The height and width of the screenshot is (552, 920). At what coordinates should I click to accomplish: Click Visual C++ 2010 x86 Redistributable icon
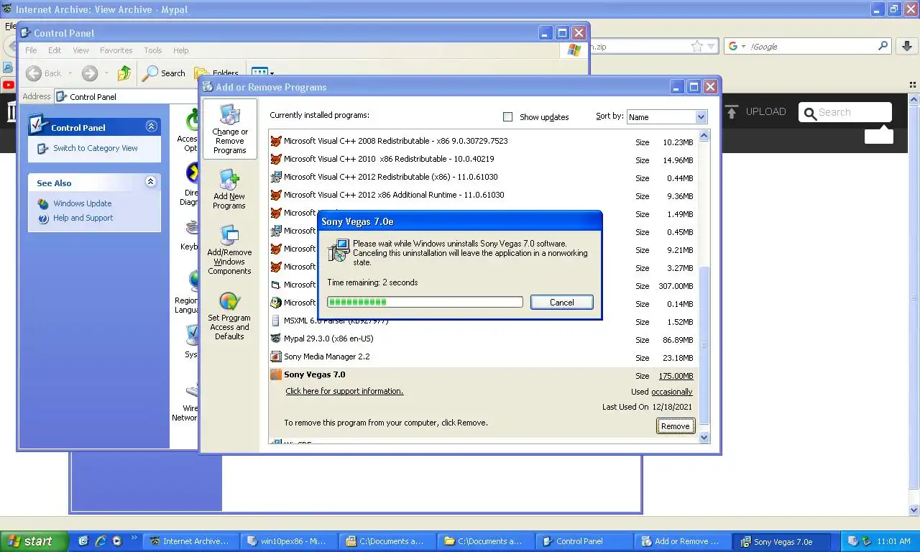pyautogui.click(x=275, y=159)
